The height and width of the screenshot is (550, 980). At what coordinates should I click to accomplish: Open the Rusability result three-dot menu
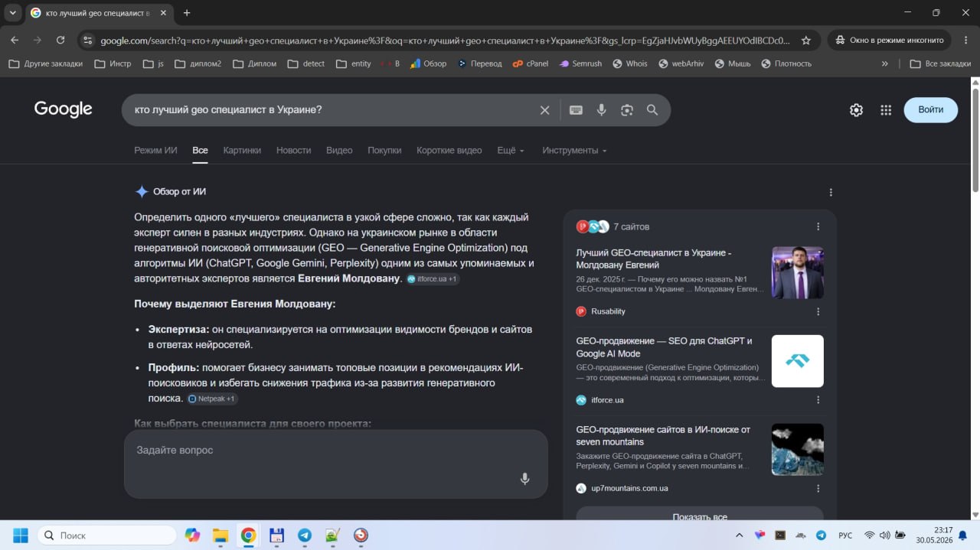tap(818, 311)
